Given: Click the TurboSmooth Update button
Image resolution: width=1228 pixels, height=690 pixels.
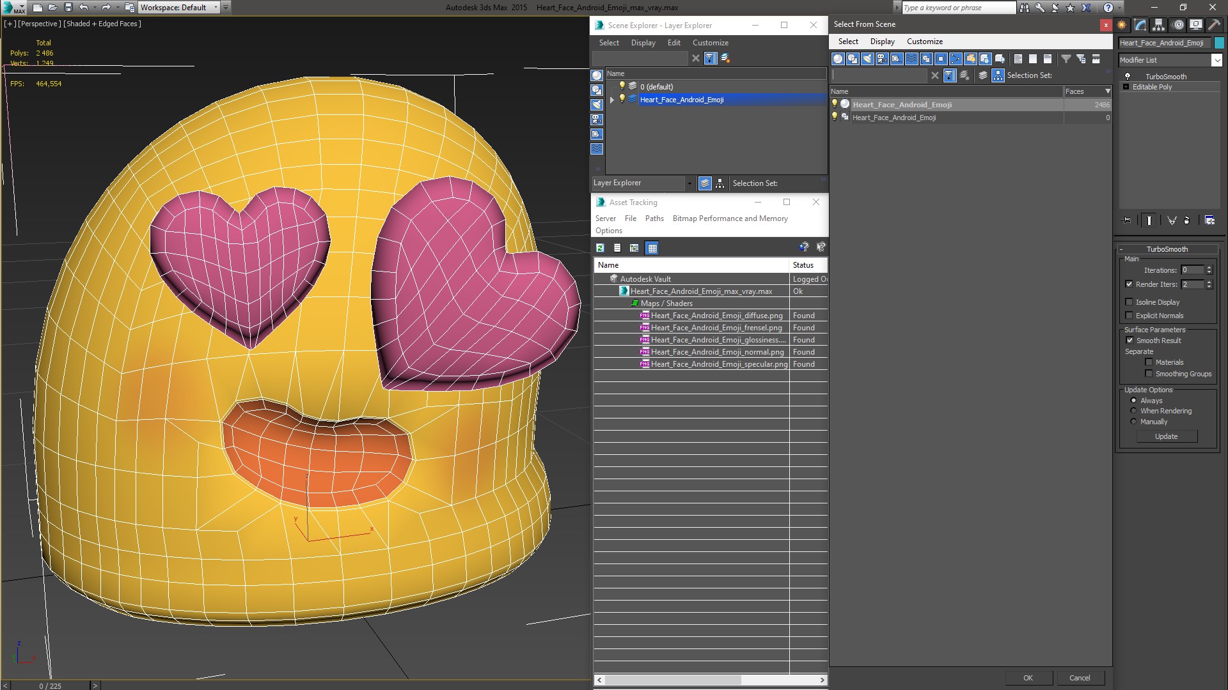Looking at the screenshot, I should (x=1166, y=436).
